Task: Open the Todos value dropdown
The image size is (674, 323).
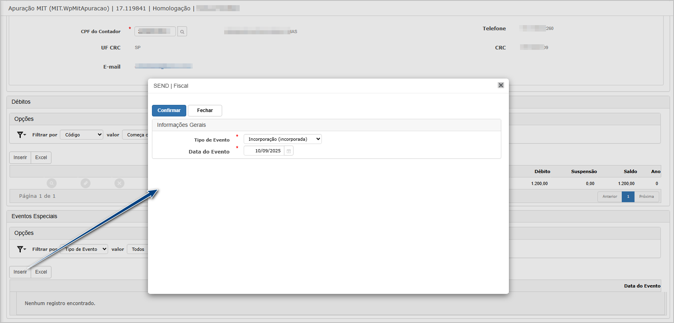Action: [x=138, y=249]
